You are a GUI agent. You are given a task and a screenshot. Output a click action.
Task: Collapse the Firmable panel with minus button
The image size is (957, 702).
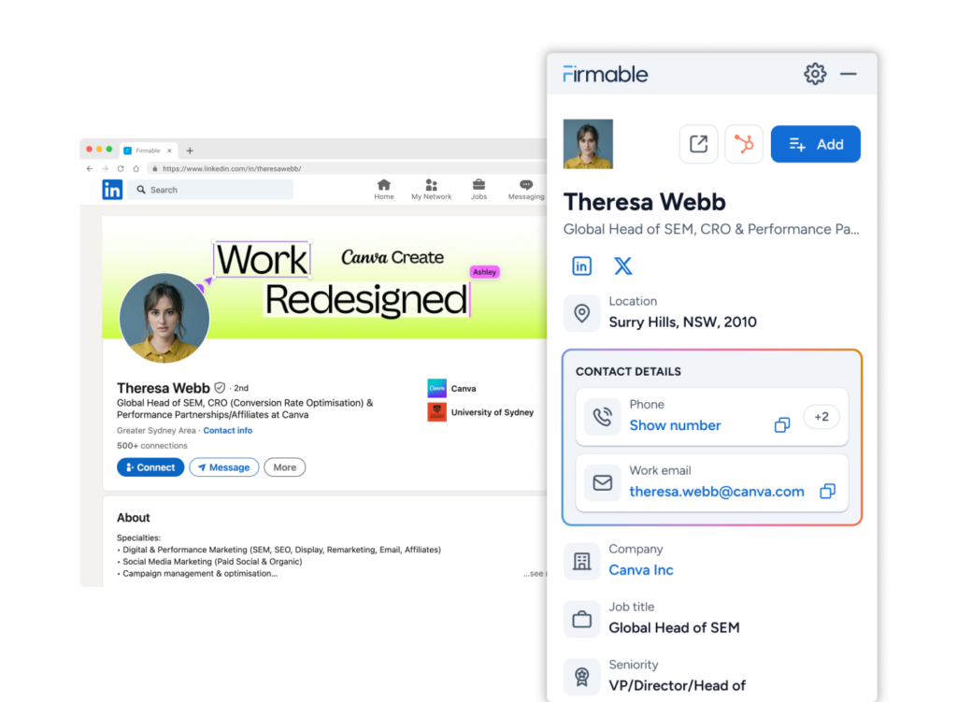(x=849, y=74)
